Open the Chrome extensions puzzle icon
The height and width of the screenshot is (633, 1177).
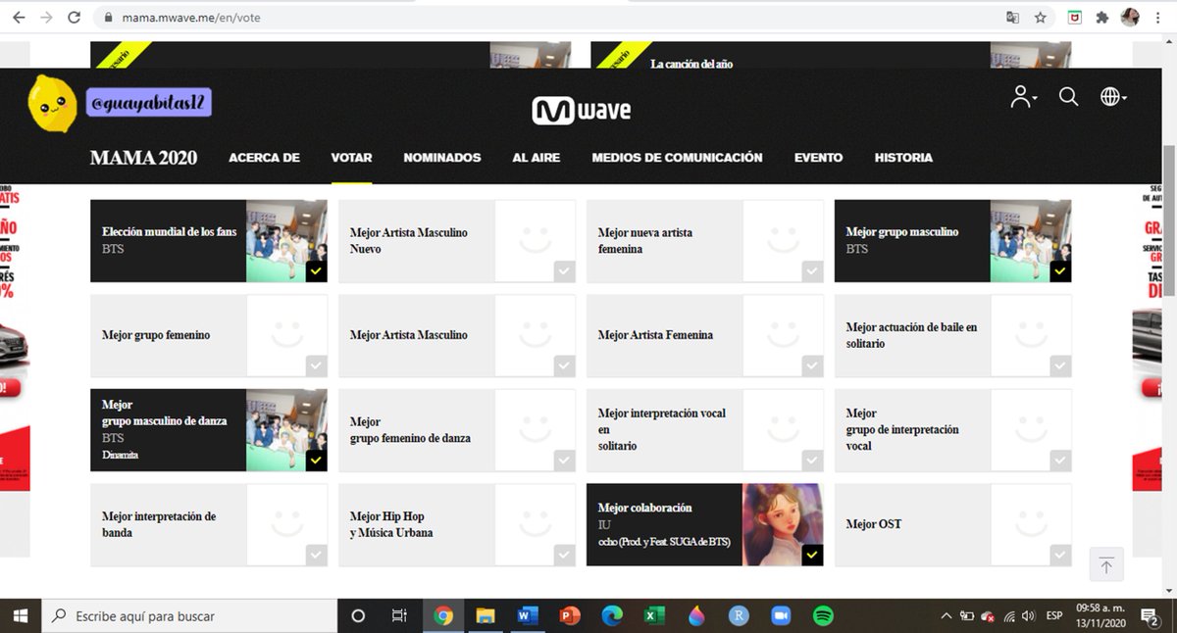[x=1102, y=18]
